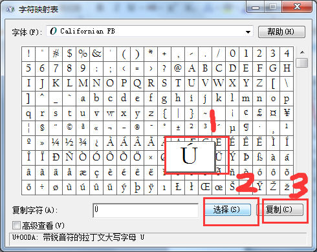
Task: Select the © copyright symbol cell
Action: [x=69, y=128]
